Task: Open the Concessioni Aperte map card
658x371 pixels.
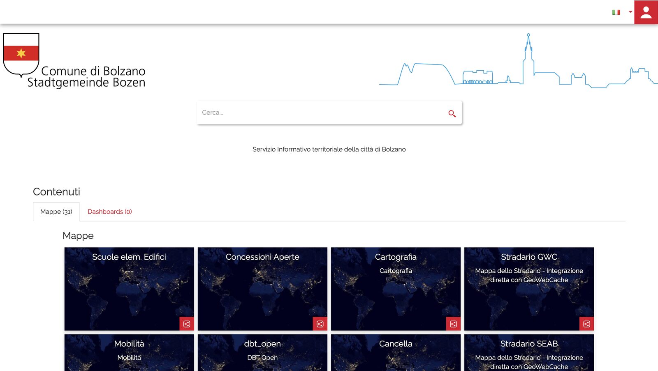Action: [x=262, y=289]
